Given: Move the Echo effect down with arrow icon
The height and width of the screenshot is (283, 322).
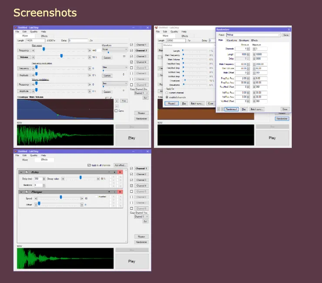Looking at the screenshot, I should pyautogui.click(x=114, y=172).
